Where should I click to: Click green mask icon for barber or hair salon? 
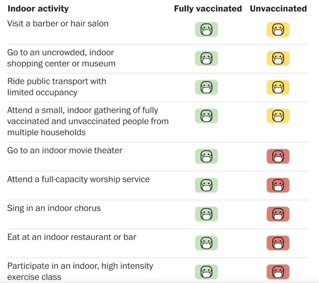tap(206, 29)
